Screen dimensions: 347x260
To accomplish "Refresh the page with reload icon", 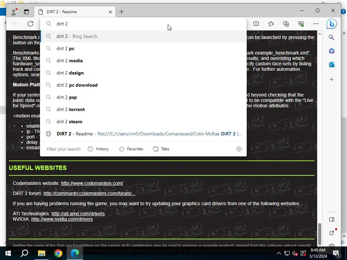I will [x=30, y=24].
